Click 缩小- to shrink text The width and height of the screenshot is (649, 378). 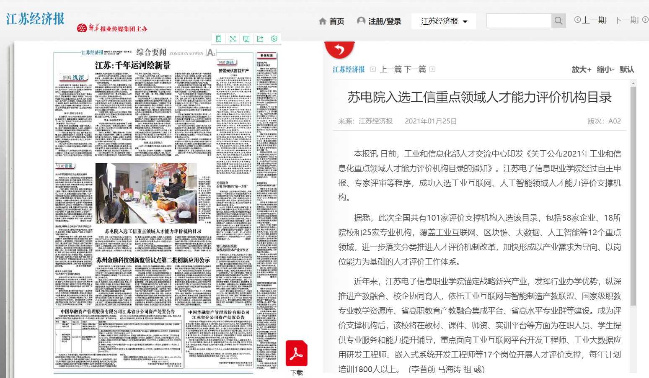[605, 69]
